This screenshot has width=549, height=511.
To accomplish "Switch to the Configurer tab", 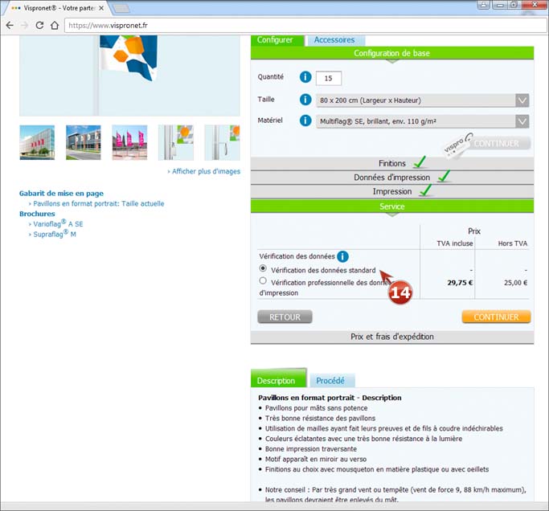I will (x=277, y=40).
